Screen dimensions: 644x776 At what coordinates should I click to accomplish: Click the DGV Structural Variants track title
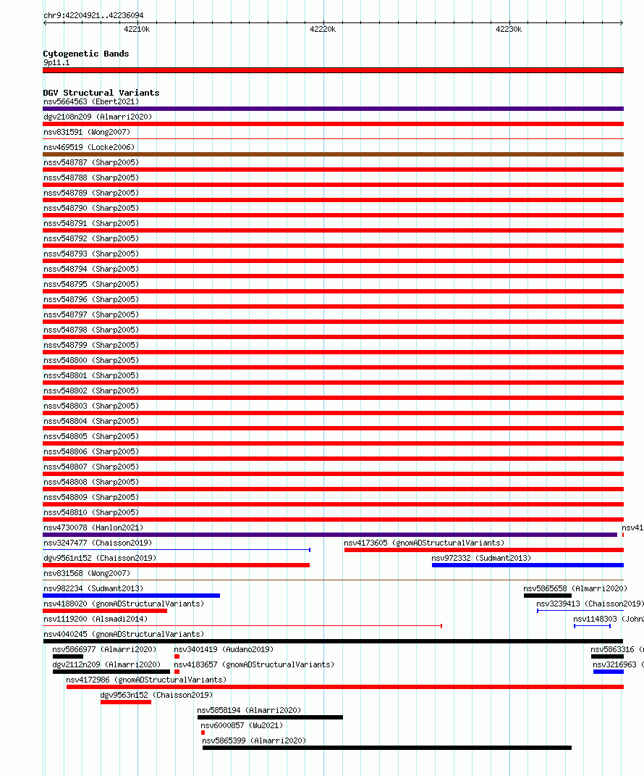[x=101, y=93]
